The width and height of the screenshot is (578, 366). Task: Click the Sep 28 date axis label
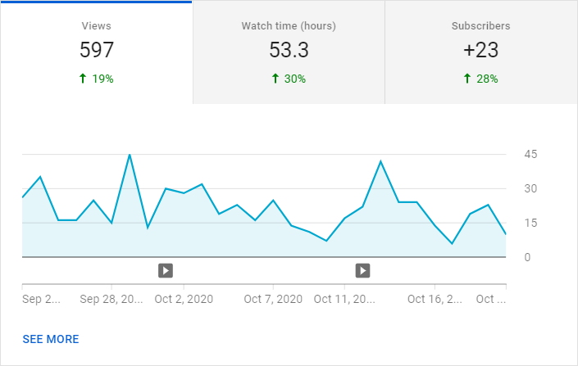coord(112,299)
